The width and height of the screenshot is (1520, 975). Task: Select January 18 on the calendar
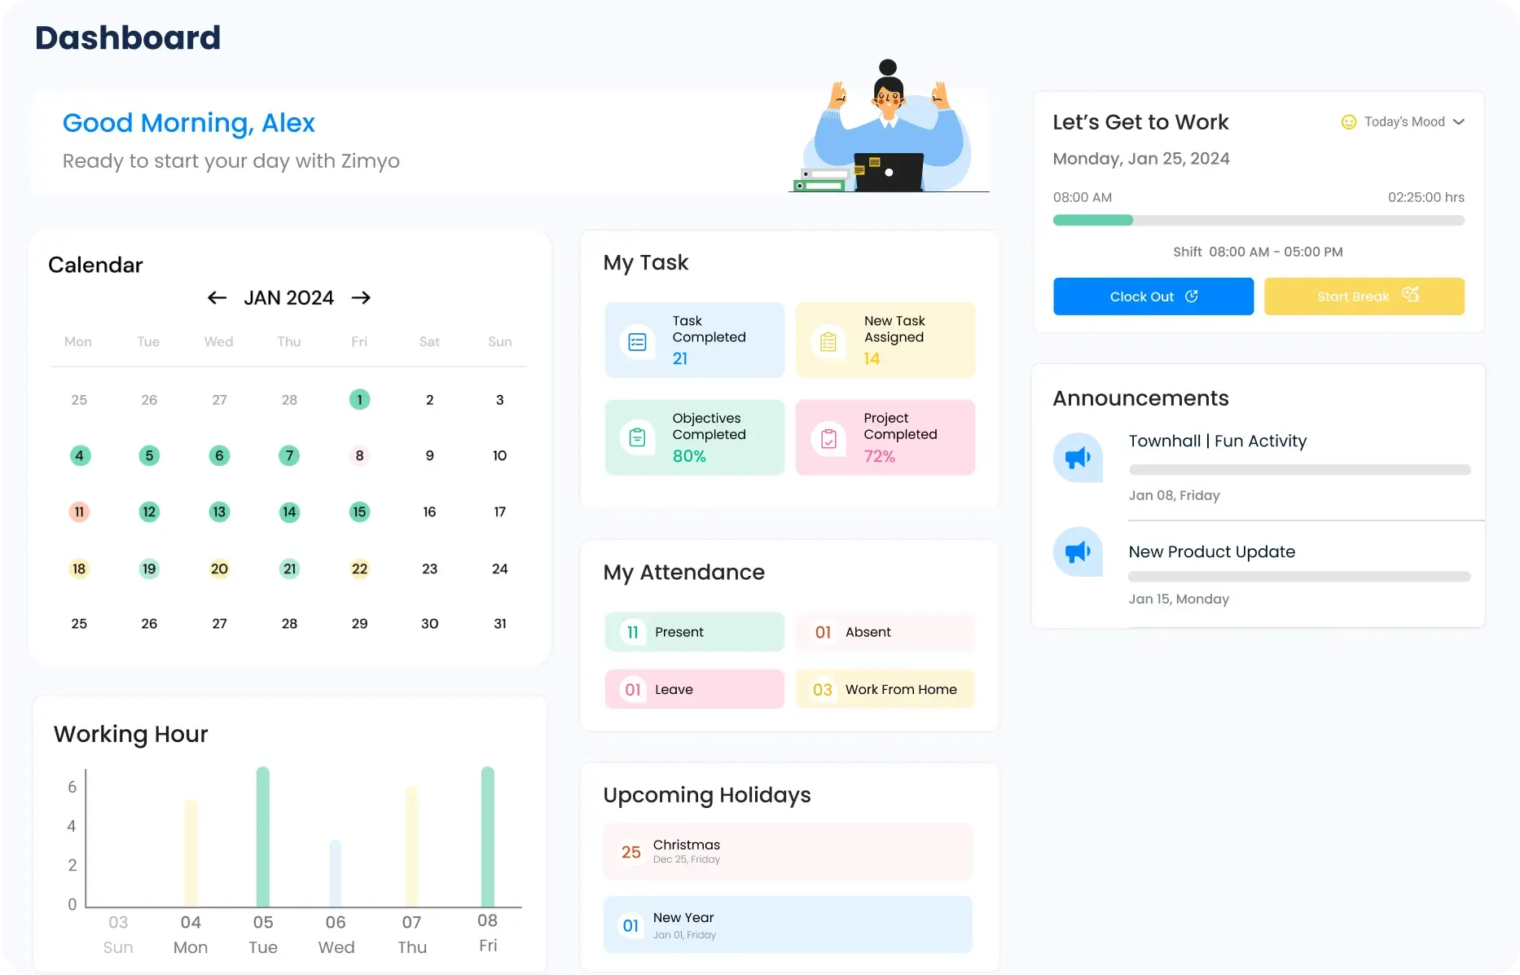[79, 569]
